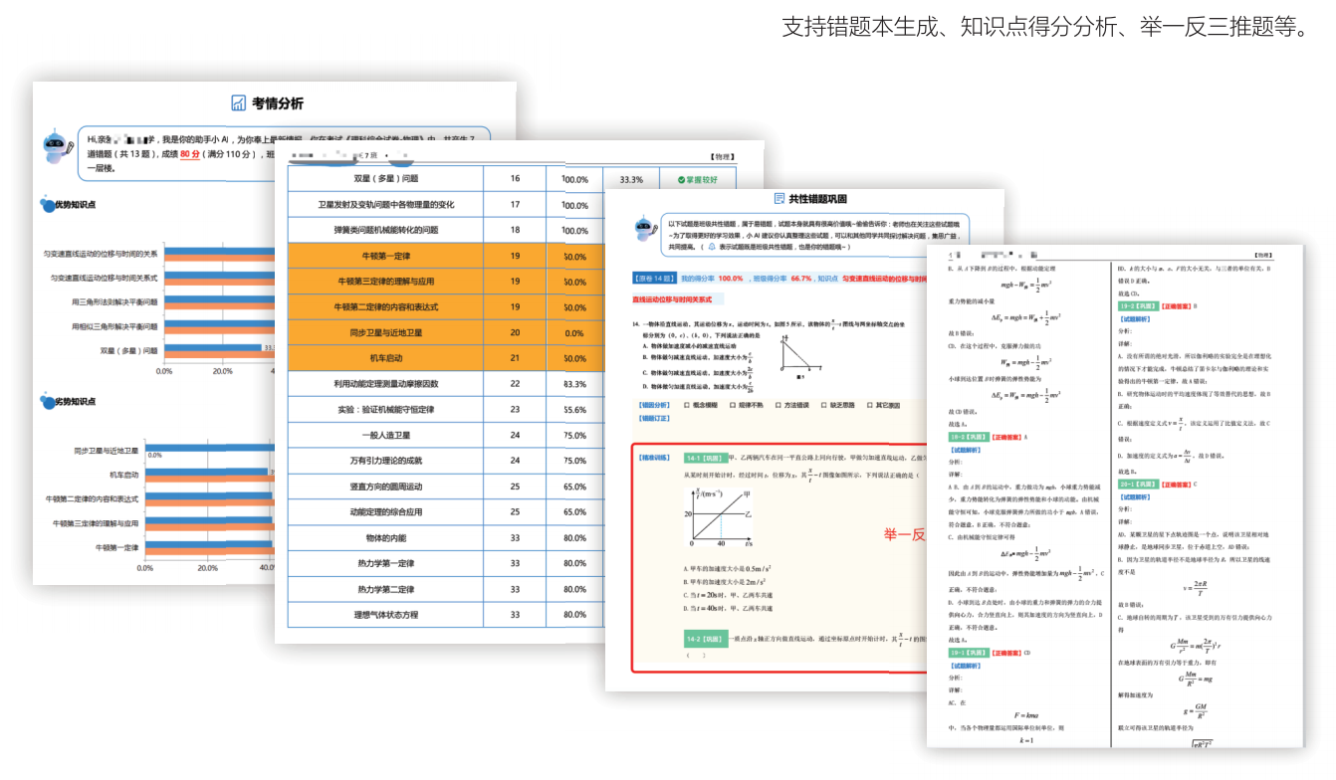Screen dimensions: 1336x780
Task: Click the blue dot icon beside 优势知识点
Action: point(46,205)
